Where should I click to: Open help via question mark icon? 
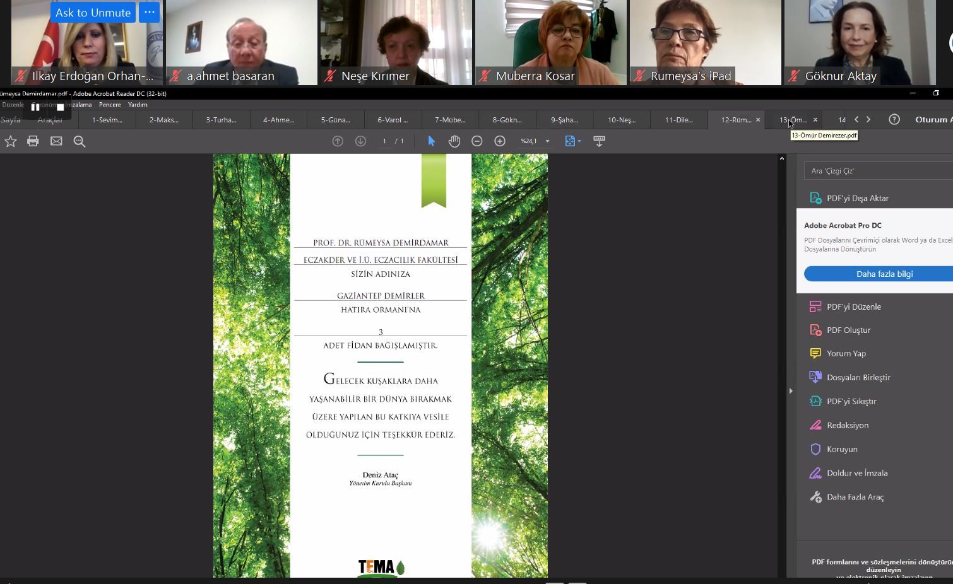pyautogui.click(x=894, y=119)
